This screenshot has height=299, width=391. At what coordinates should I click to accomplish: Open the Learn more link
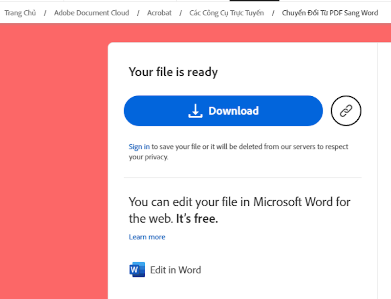tap(147, 237)
